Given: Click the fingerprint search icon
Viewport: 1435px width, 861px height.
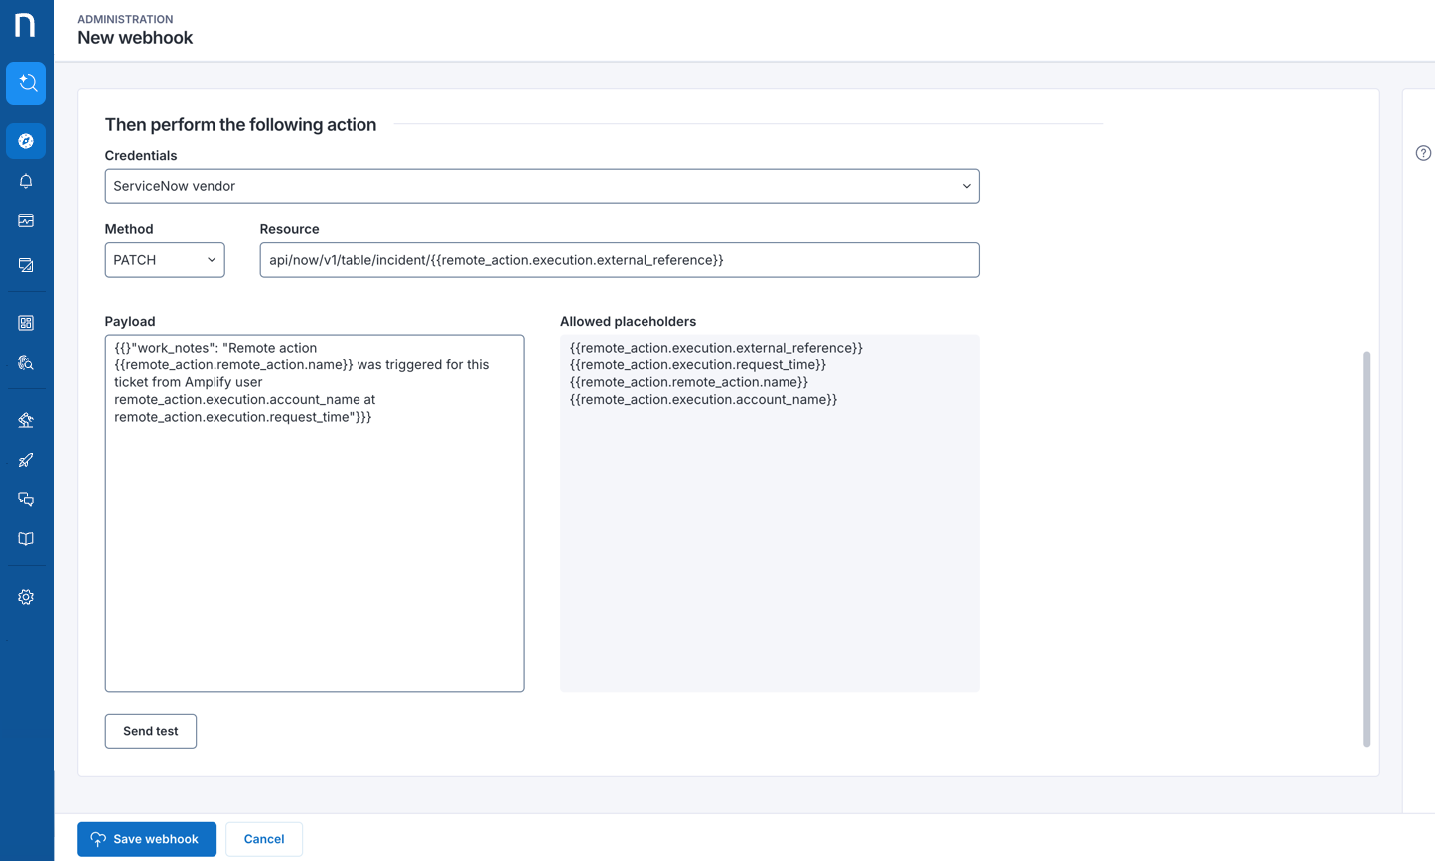Looking at the screenshot, I should 26,362.
